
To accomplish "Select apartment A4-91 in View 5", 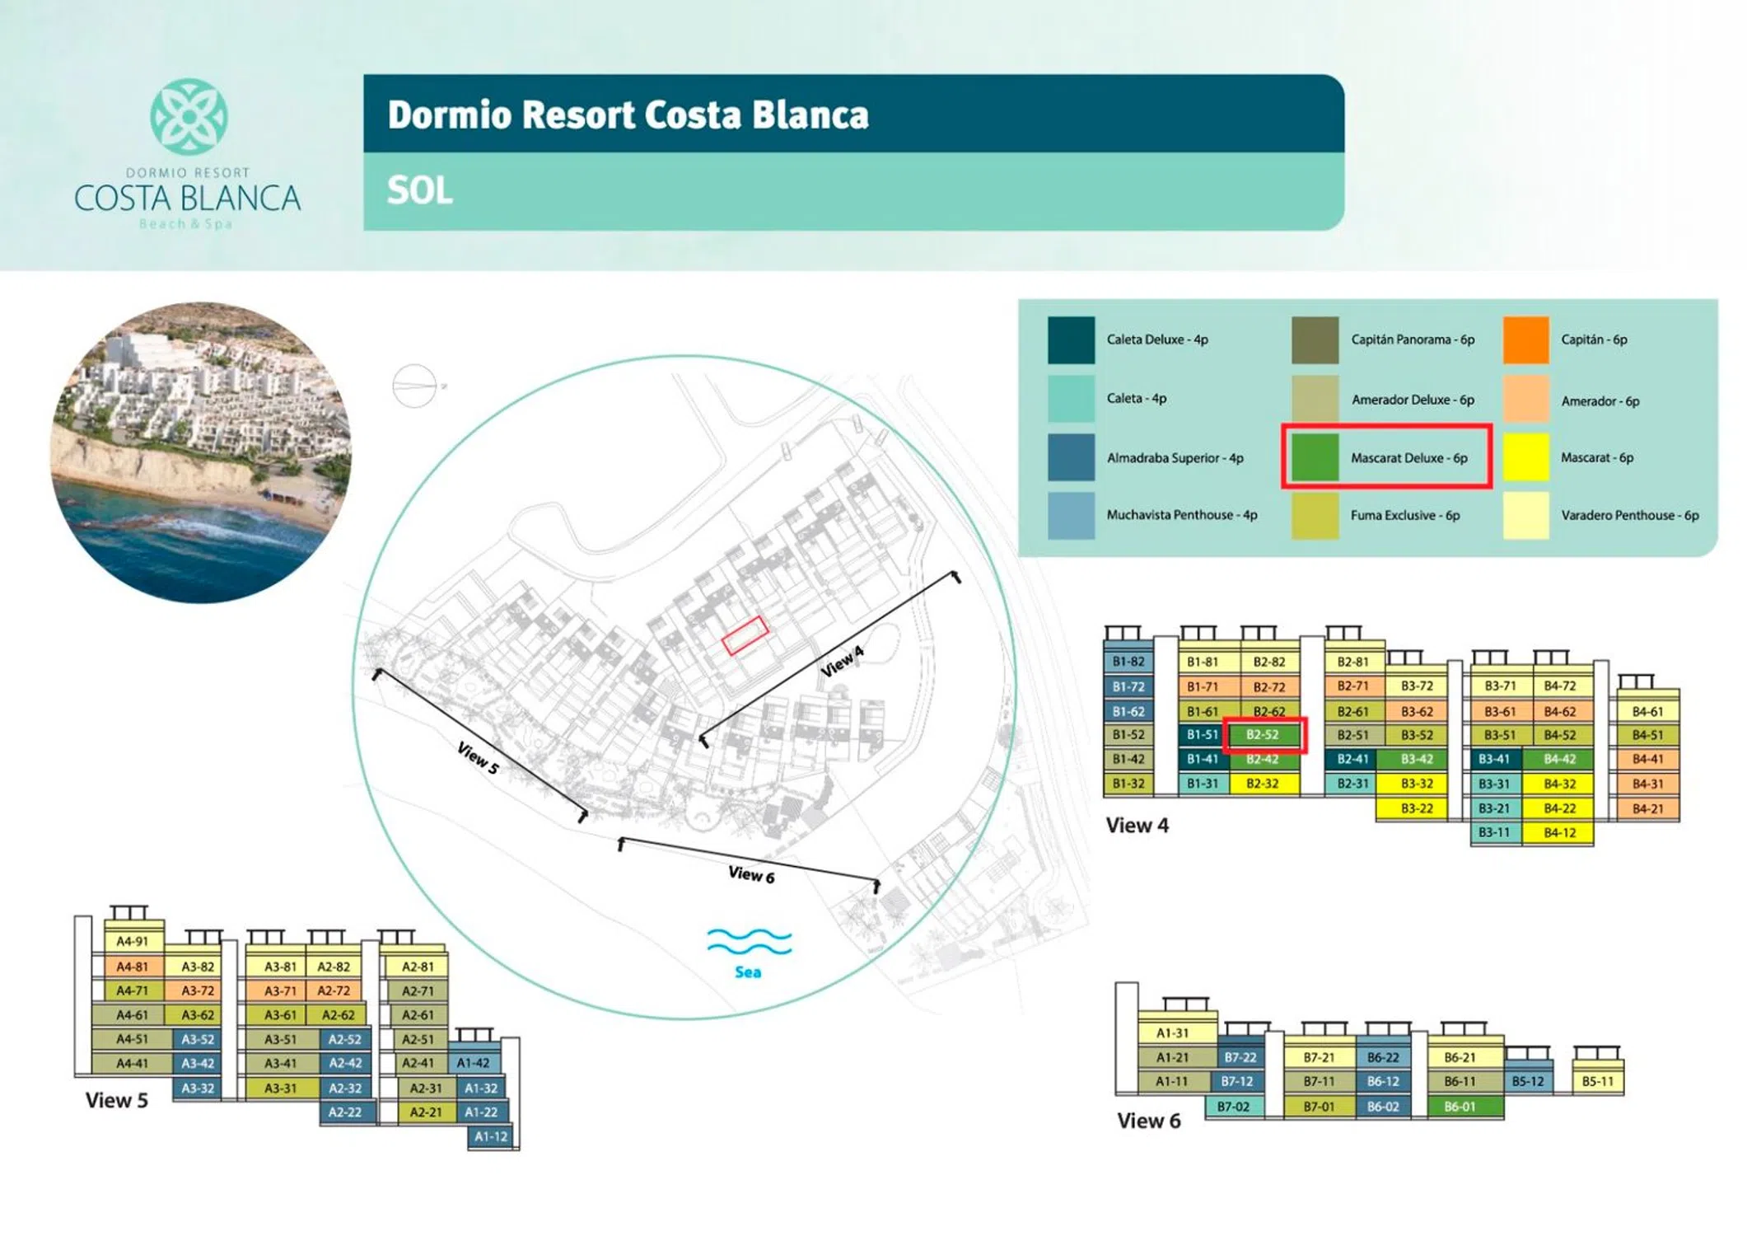I will click(x=133, y=941).
